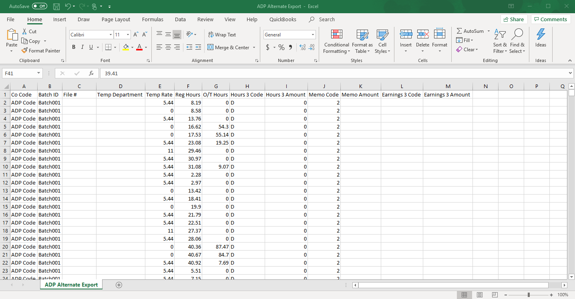Screen dimensions: 575x299
Task: Collapse the ribbon arrow
Action: 570,60
